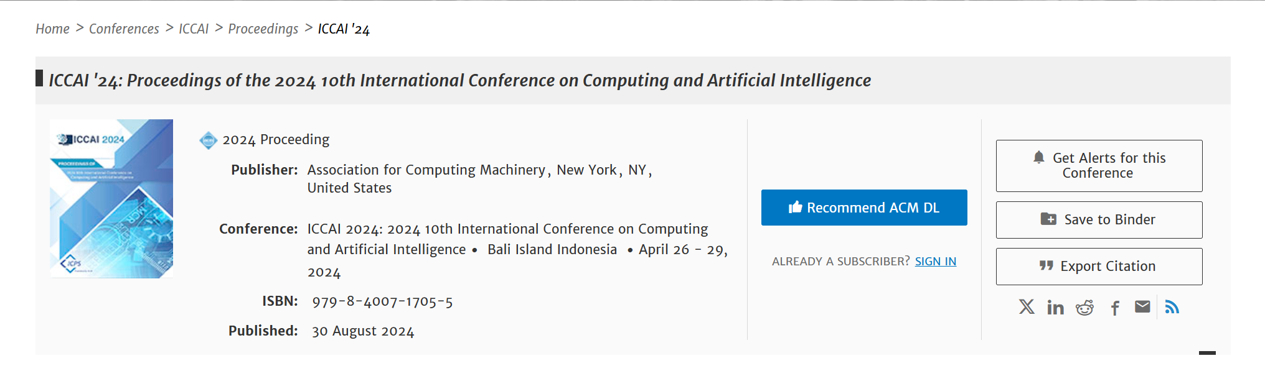Click Get Alerts for this Conference
This screenshot has height=389, width=1265.
1099,166
